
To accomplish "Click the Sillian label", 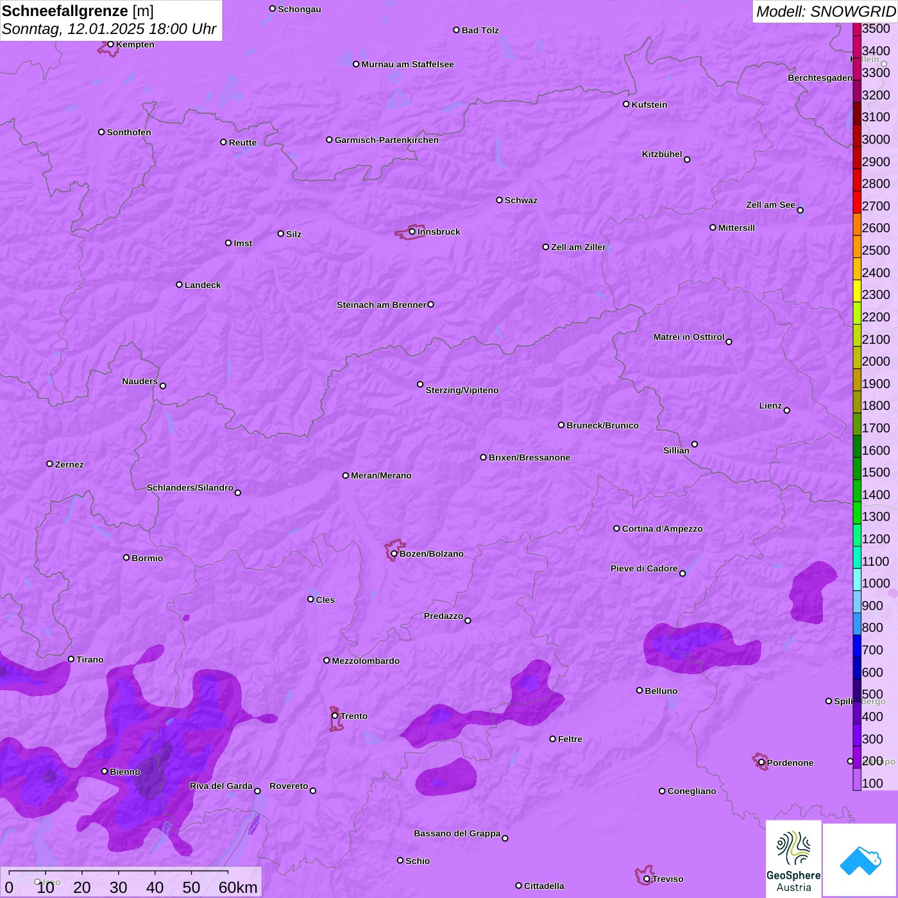I will click(x=676, y=450).
